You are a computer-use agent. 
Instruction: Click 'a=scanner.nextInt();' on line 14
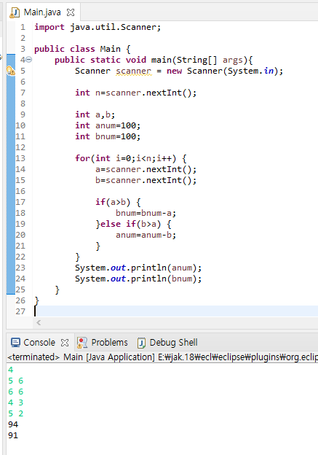pos(146,169)
